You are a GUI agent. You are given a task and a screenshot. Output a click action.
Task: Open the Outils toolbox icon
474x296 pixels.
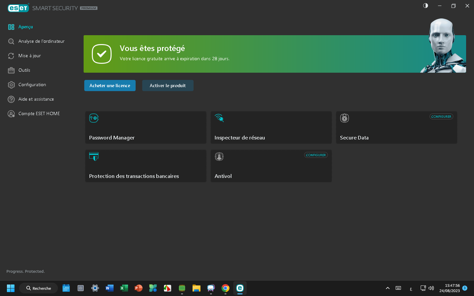11,70
